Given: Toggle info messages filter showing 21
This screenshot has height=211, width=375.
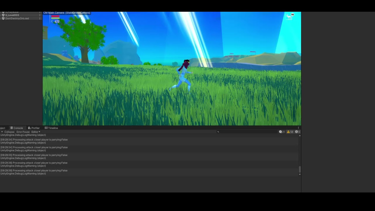Looking at the screenshot, I should [x=282, y=132].
